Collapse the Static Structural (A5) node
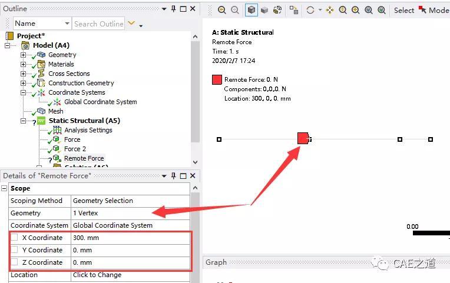This screenshot has width=450, height=283. pyautogui.click(x=23, y=121)
